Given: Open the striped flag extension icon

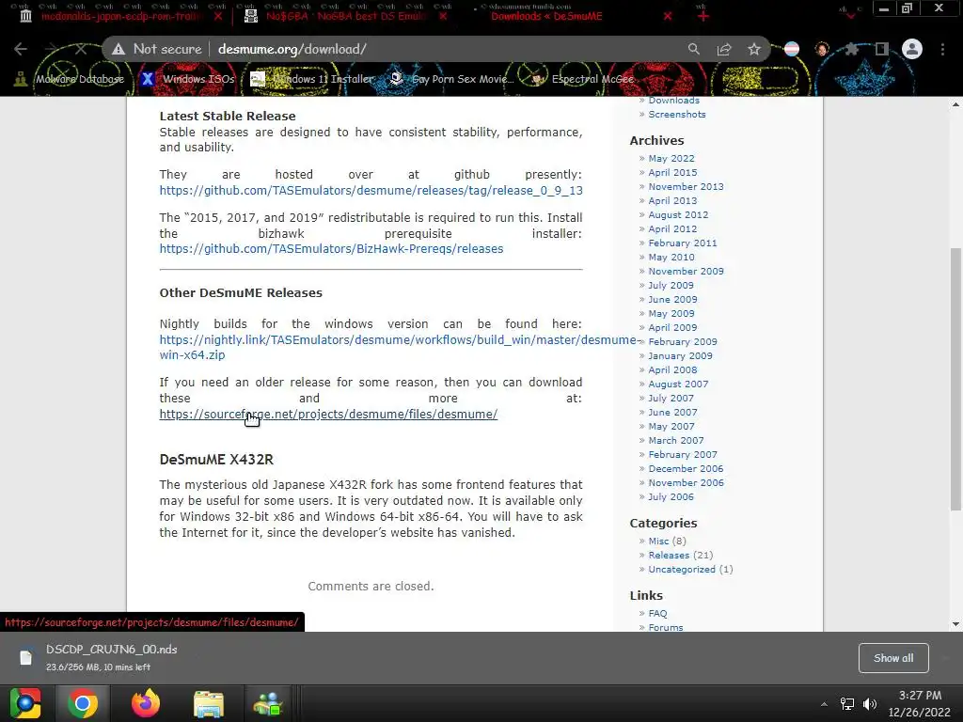Looking at the screenshot, I should point(792,49).
